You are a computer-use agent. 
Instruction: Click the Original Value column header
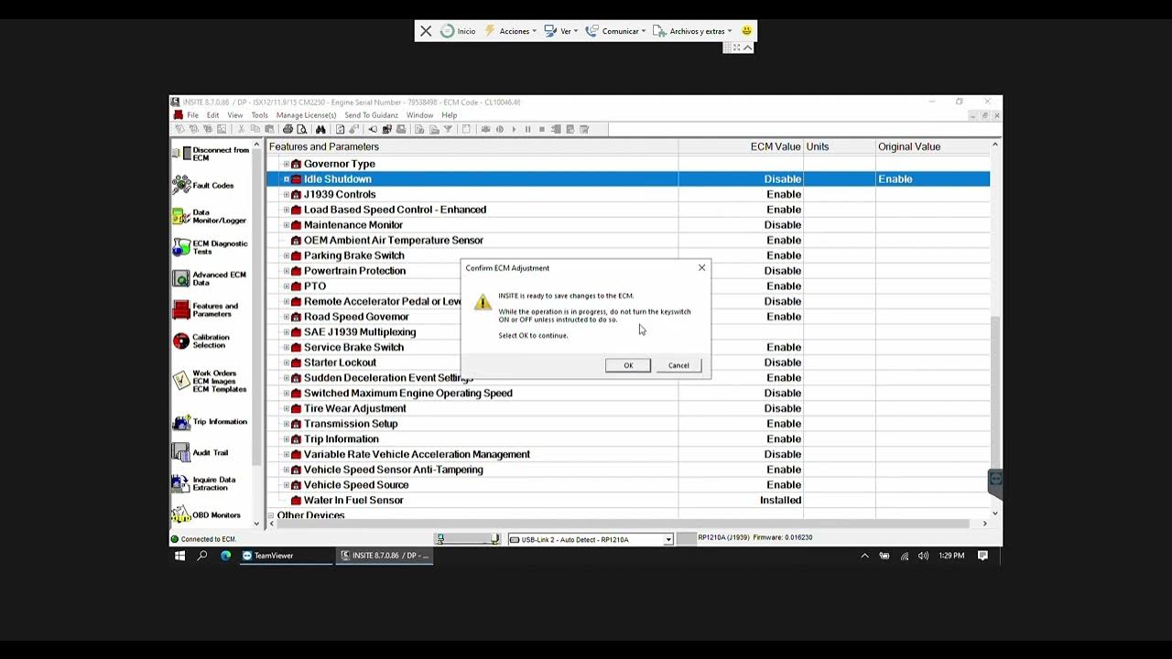point(932,146)
